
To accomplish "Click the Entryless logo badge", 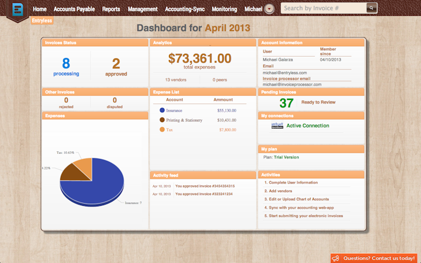I will (18, 9).
